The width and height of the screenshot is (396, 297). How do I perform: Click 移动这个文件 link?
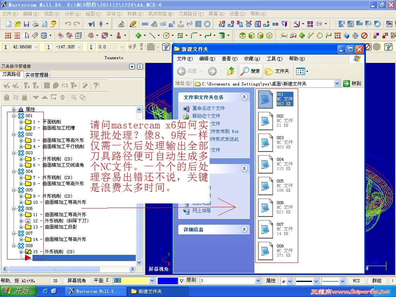206,116
